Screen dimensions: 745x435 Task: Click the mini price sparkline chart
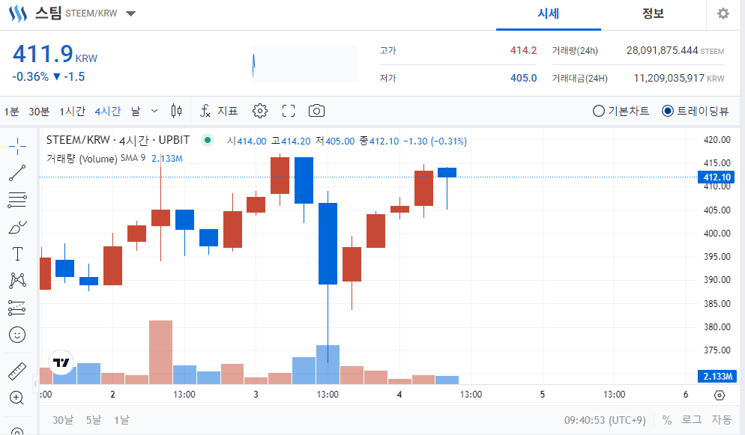304,64
